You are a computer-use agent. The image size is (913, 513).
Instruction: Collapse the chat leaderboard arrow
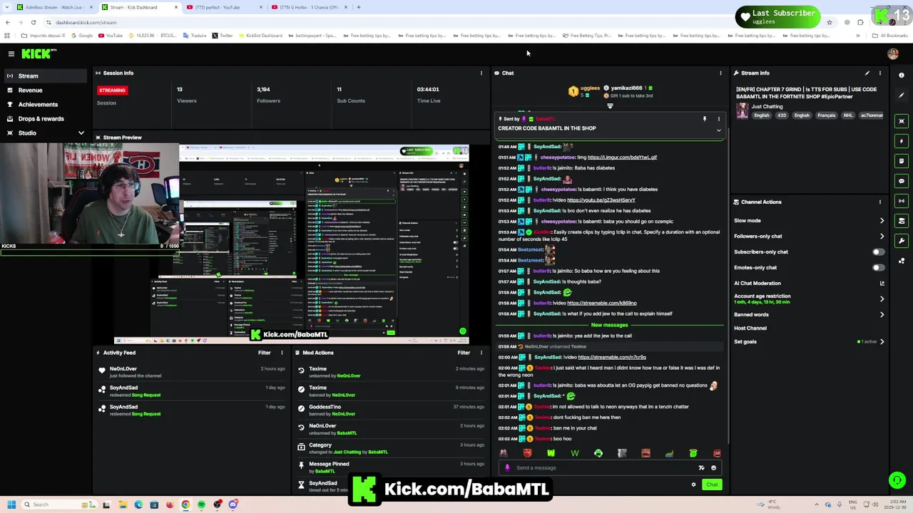[610, 106]
